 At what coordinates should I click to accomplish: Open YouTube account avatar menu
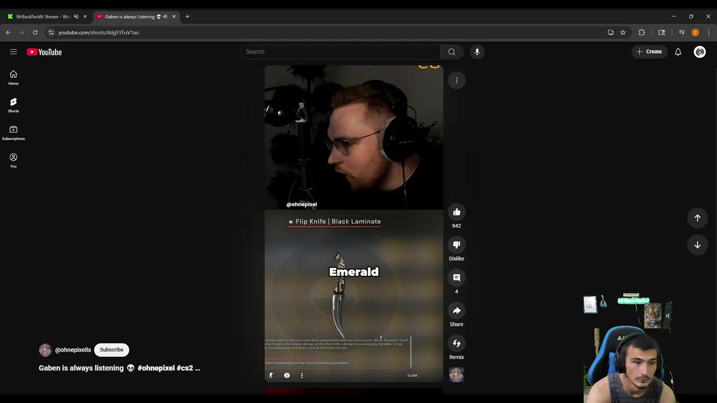coord(700,51)
